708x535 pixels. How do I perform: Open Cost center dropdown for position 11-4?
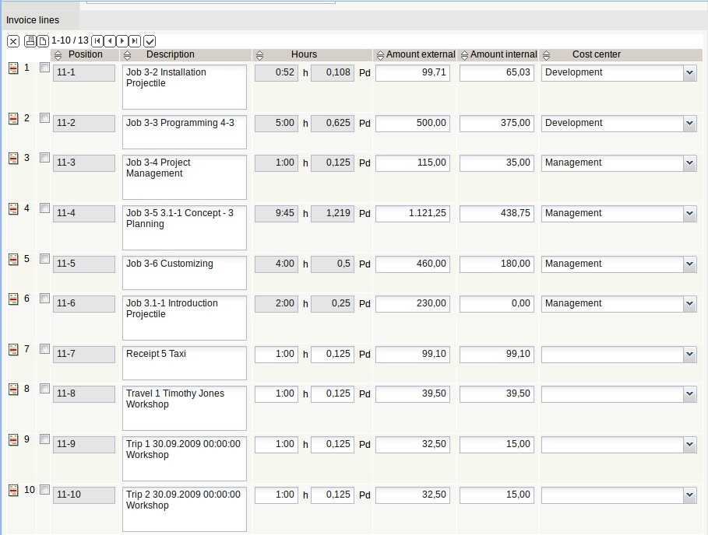tap(689, 214)
